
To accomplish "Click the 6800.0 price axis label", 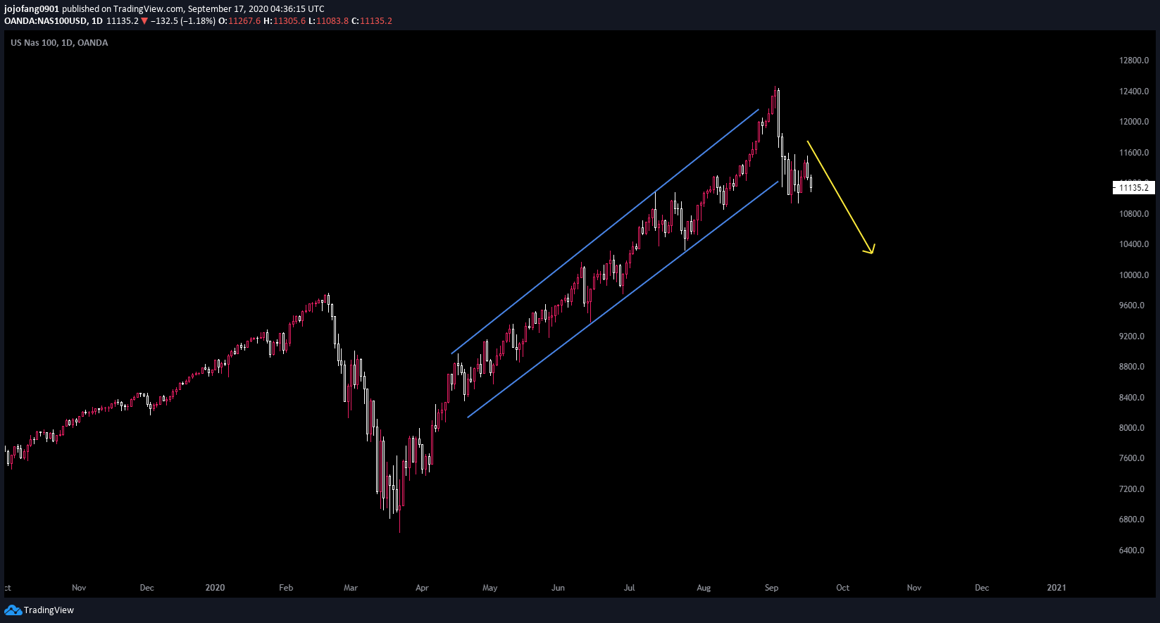I will [x=1132, y=520].
